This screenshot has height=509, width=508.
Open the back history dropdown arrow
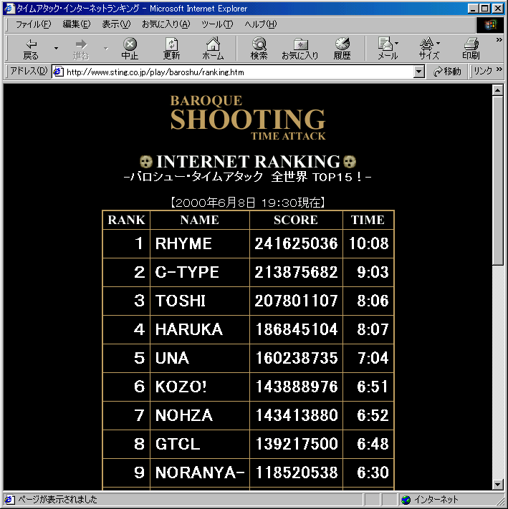click(56, 49)
